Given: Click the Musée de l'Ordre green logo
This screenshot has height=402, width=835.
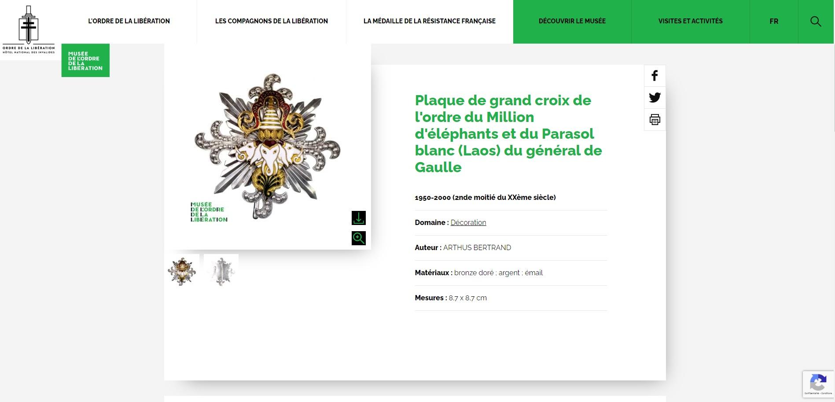Looking at the screenshot, I should [x=85, y=60].
